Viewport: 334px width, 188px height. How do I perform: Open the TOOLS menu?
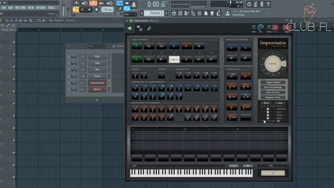(51, 8)
